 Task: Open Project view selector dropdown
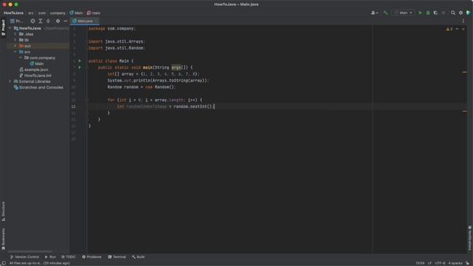[x=17, y=21]
